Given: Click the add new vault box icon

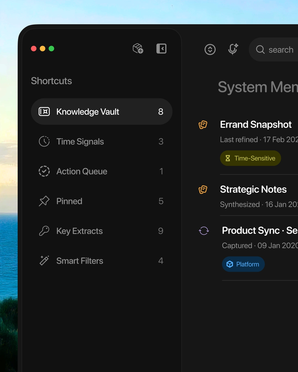Looking at the screenshot, I should [x=138, y=48].
